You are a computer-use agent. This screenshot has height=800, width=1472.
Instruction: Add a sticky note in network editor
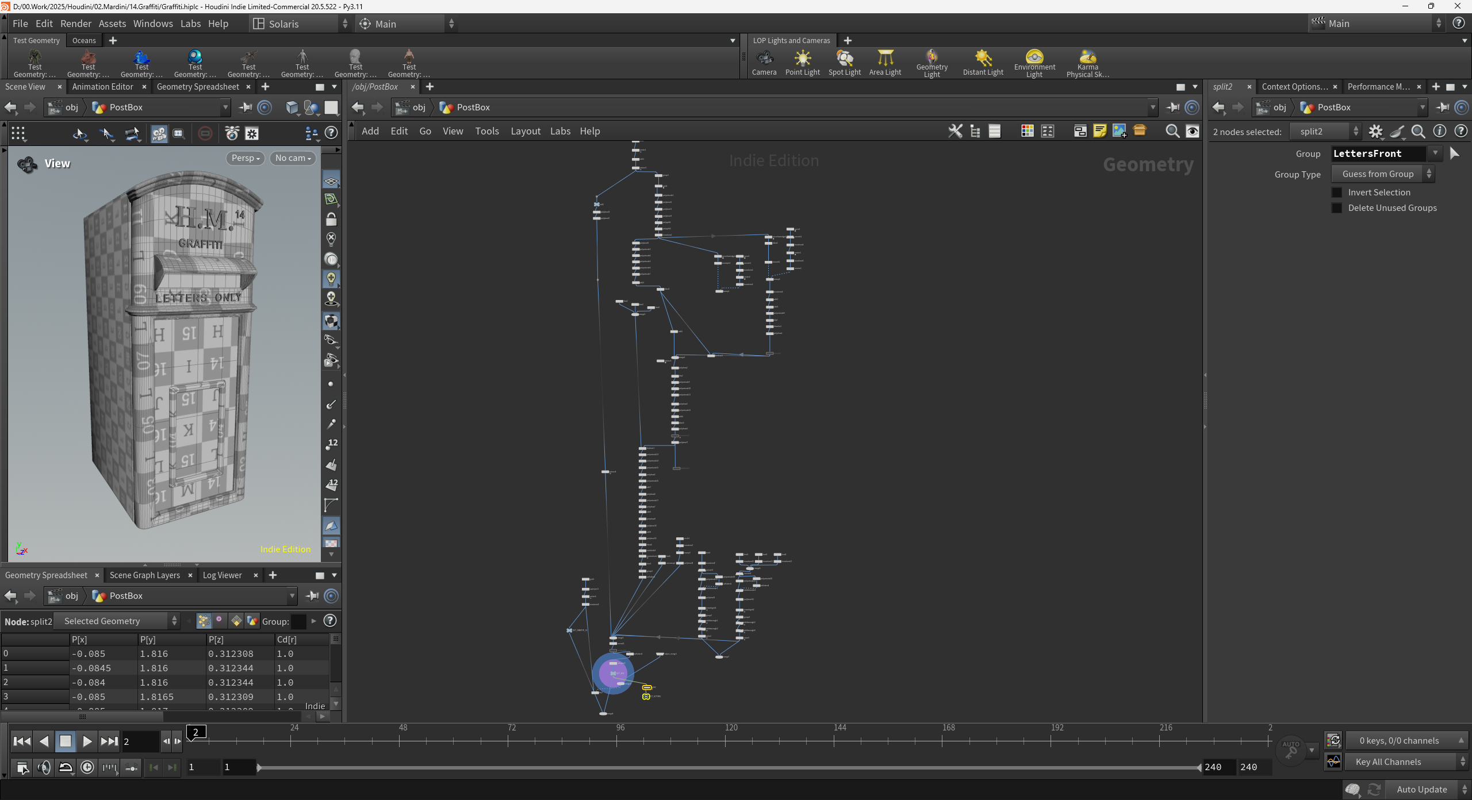pyautogui.click(x=1100, y=132)
